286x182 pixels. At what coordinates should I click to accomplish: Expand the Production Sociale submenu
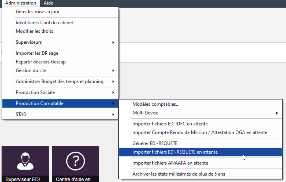point(60,93)
